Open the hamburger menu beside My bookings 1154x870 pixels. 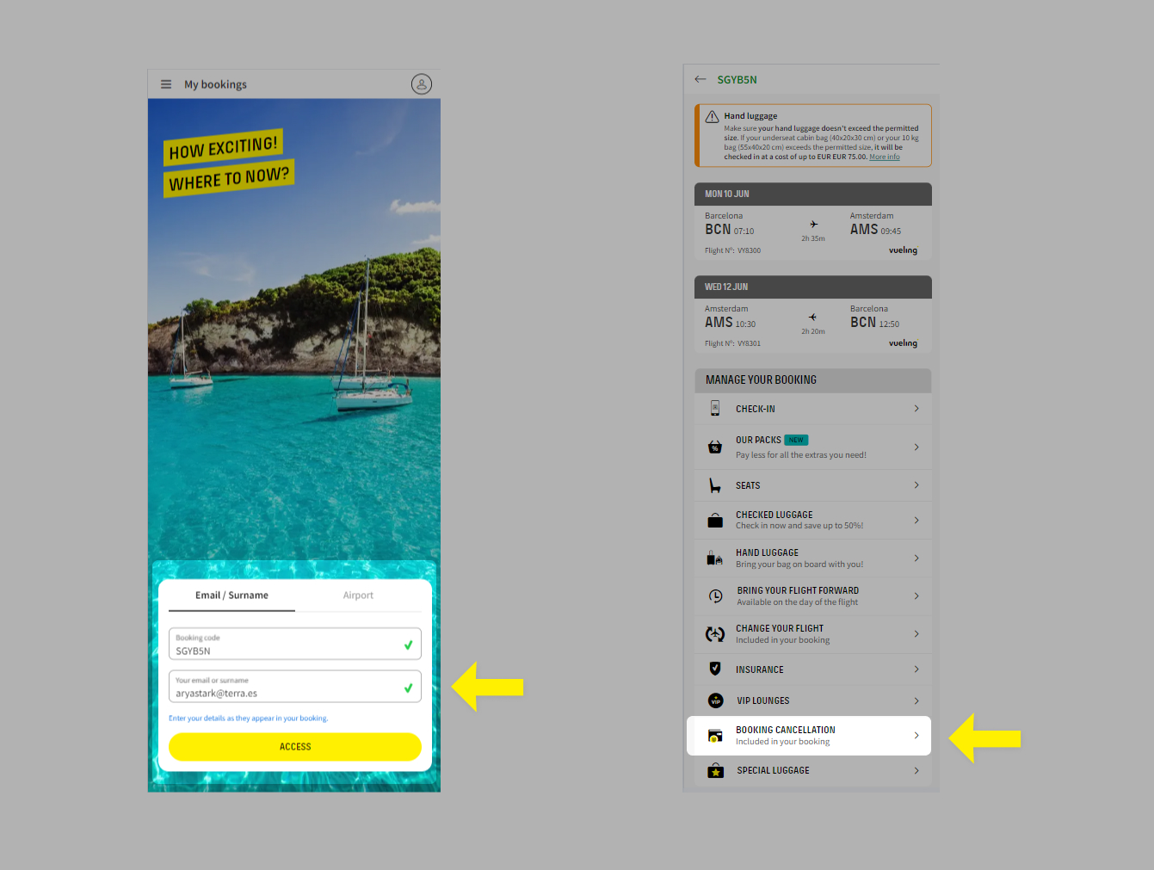click(166, 84)
